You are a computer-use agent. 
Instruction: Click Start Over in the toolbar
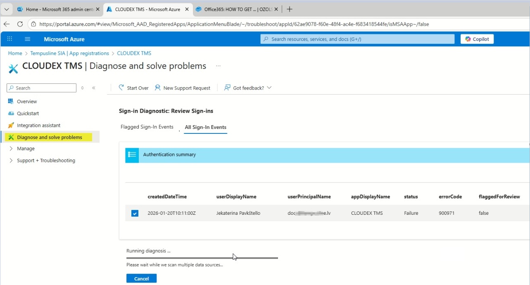coord(133,88)
